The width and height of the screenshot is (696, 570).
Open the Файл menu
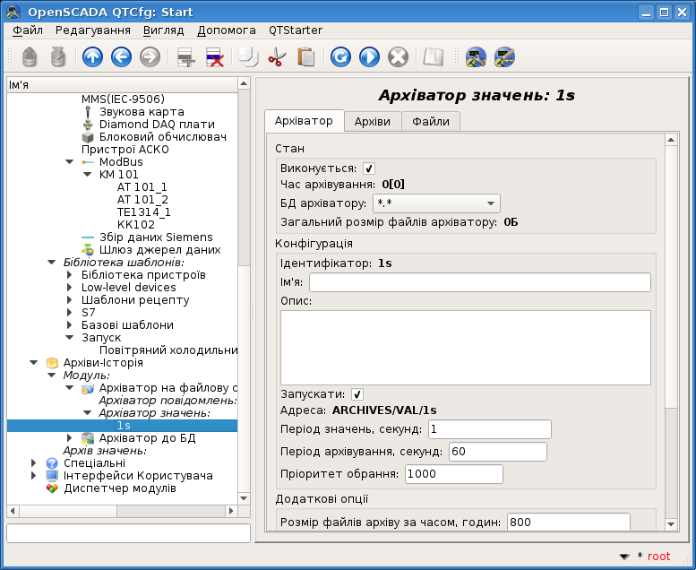pyautogui.click(x=28, y=30)
